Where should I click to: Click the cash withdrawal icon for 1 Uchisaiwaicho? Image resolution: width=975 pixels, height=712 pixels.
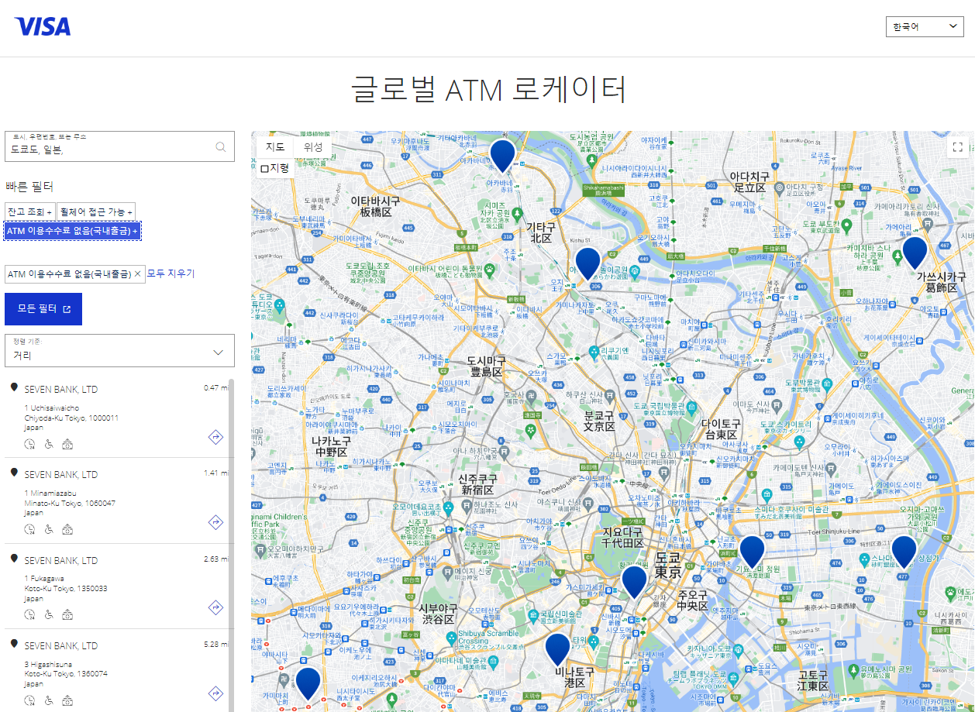[67, 444]
